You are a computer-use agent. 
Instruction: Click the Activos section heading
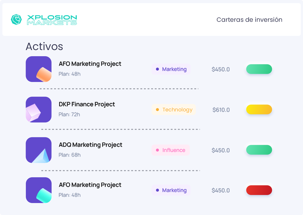click(44, 47)
